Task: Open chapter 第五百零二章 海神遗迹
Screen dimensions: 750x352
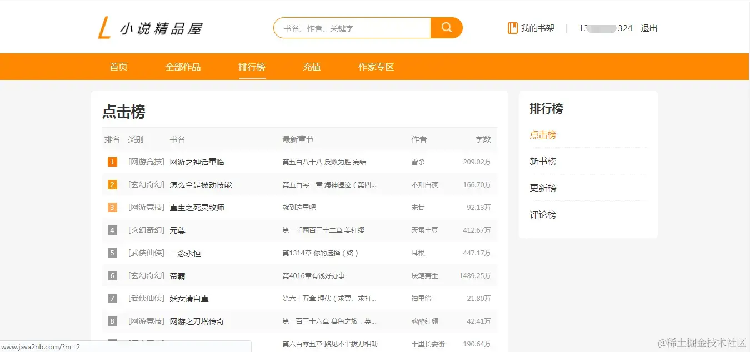Action: click(x=329, y=185)
